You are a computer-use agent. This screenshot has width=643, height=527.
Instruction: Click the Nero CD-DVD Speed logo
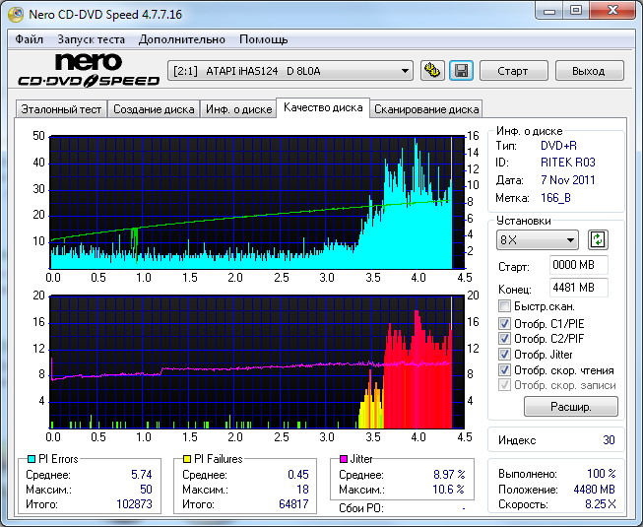coord(89,70)
